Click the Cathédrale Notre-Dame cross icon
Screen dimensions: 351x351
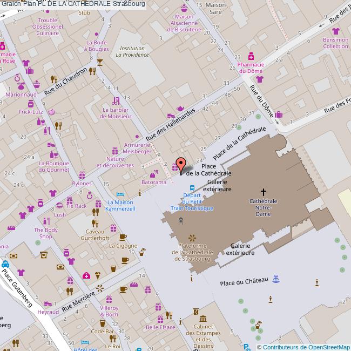264,192
